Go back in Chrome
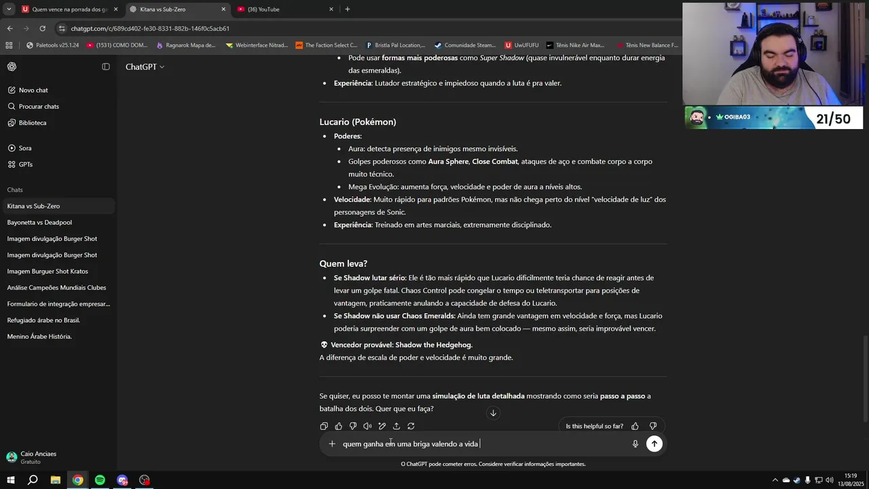The image size is (869, 489). (x=10, y=29)
